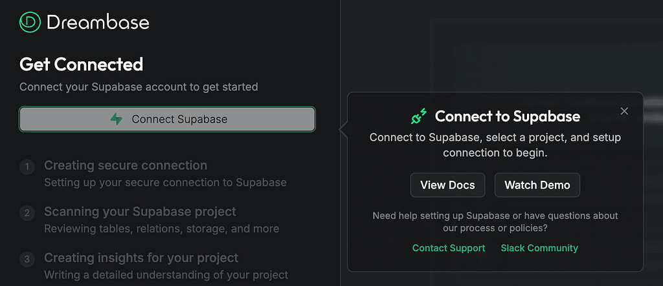Image resolution: width=663 pixels, height=286 pixels.
Task: Open the Contact Support link
Action: pos(449,248)
